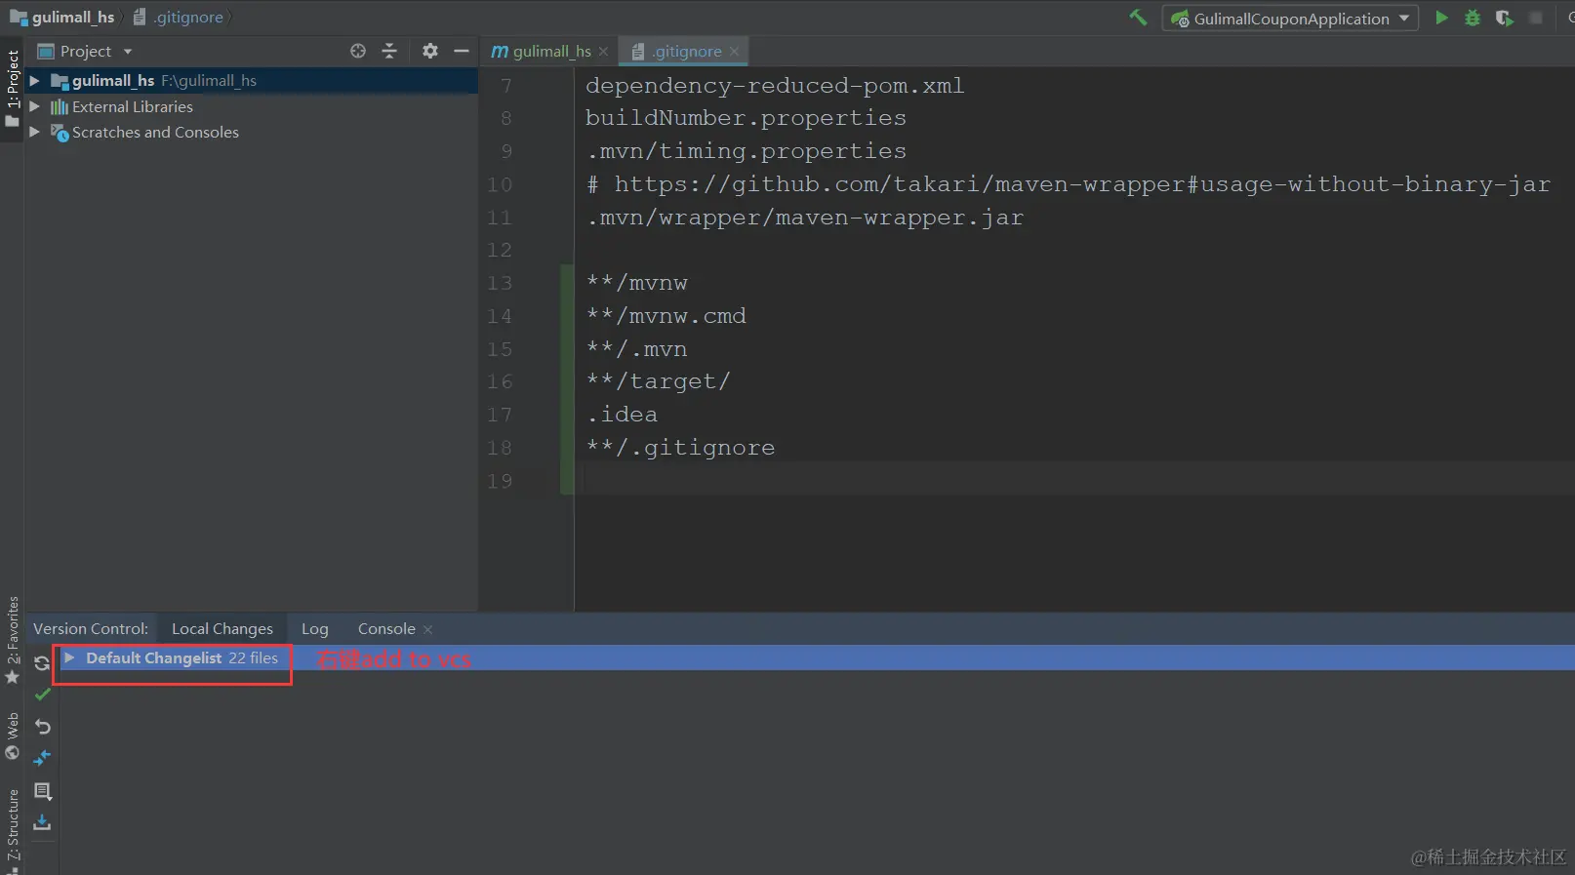
Task: Open the 2: Favorites side tool button
Action: pos(12,640)
